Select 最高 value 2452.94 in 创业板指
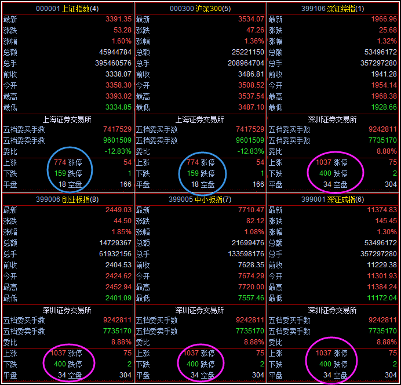401x385 pixels. [x=118, y=287]
